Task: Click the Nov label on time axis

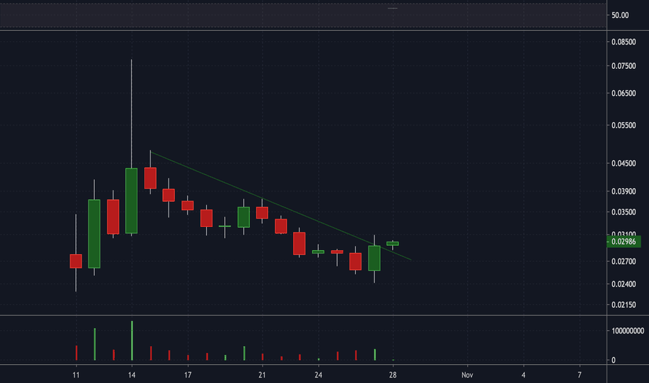Action: point(467,375)
